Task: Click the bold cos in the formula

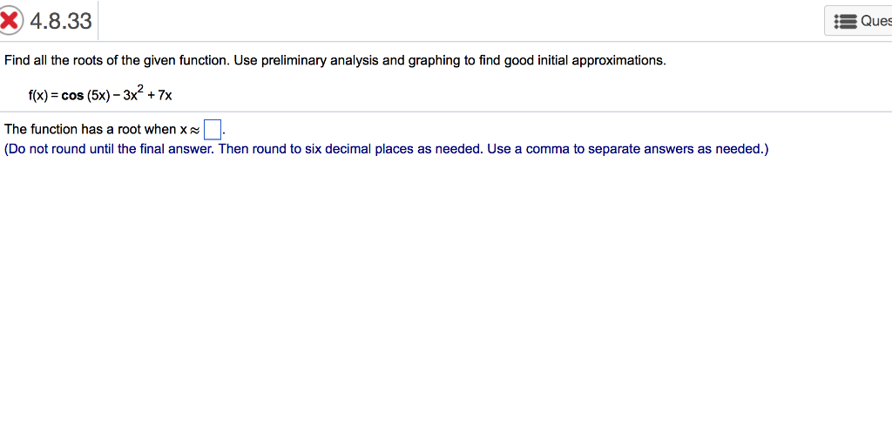Action: point(72,94)
